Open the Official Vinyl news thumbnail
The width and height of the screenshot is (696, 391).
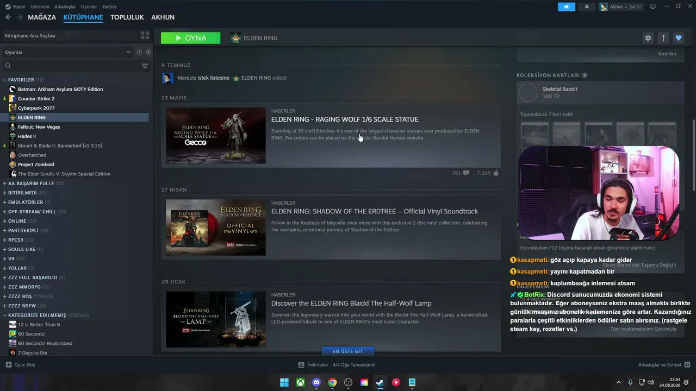(x=216, y=228)
